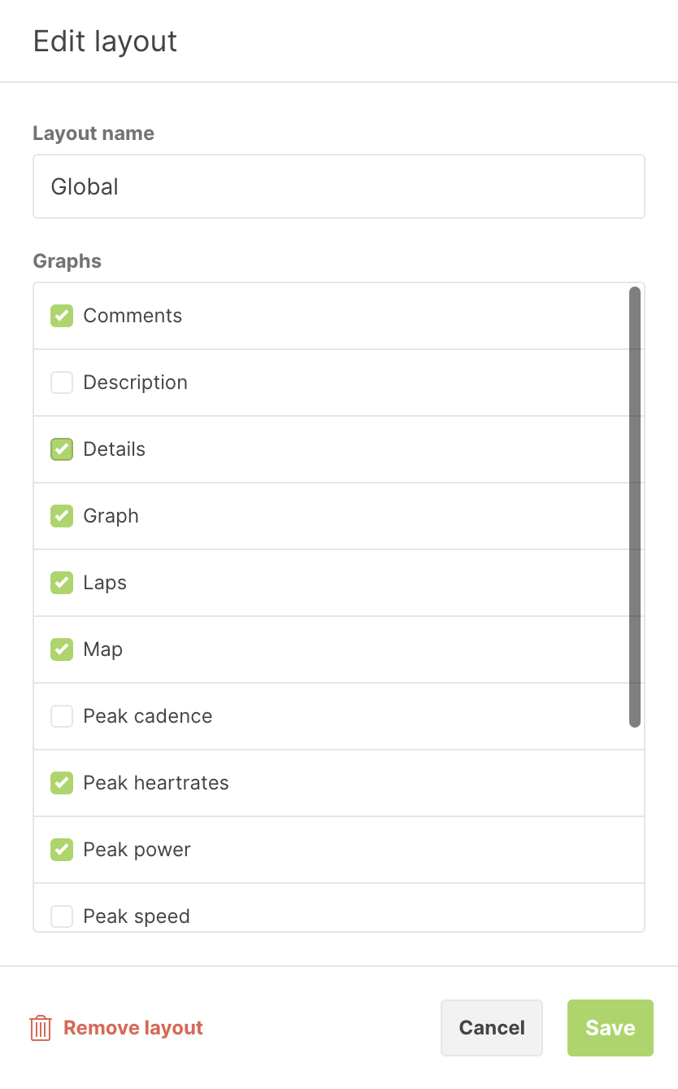This screenshot has width=678, height=1089.
Task: Click the Map row label
Action: pos(103,649)
